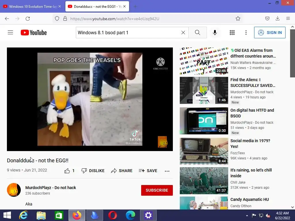The height and width of the screenshot is (221, 295).
Task: Open File Explorer from the taskbar
Action: [x=41, y=215]
